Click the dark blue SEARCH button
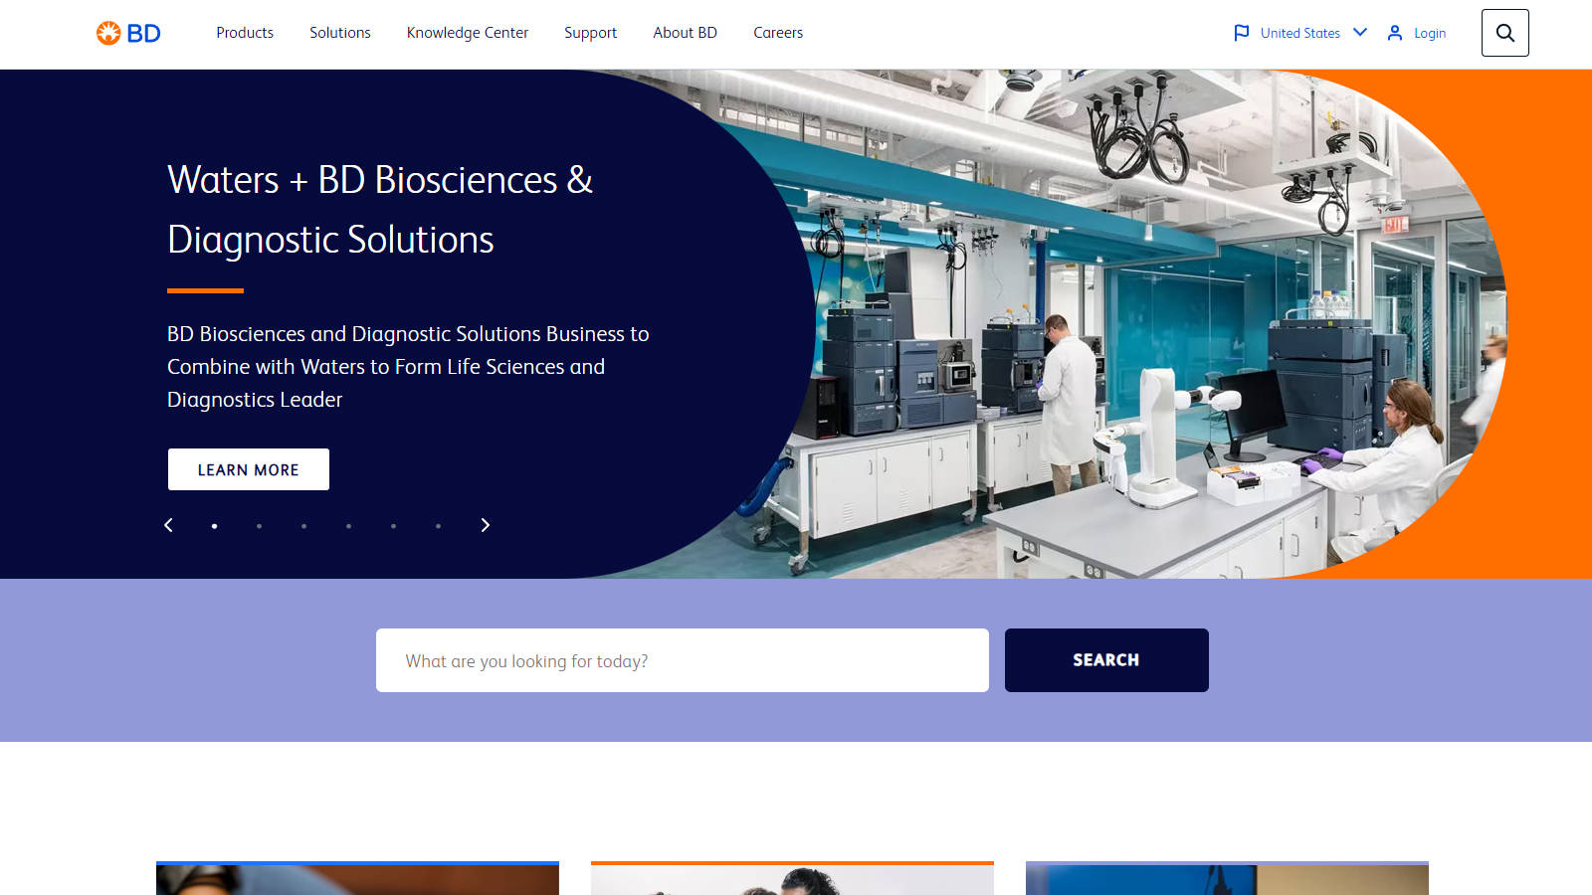The image size is (1592, 895). tap(1106, 660)
